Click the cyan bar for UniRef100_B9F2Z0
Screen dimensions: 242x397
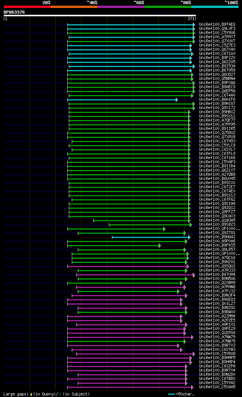click(x=130, y=58)
